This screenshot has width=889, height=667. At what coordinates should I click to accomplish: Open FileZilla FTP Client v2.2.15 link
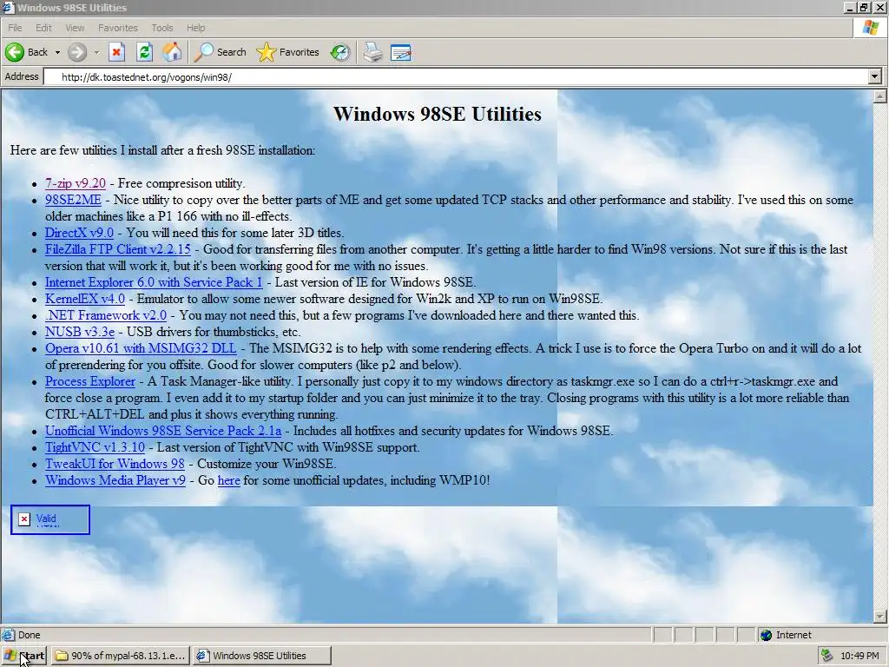[118, 249]
